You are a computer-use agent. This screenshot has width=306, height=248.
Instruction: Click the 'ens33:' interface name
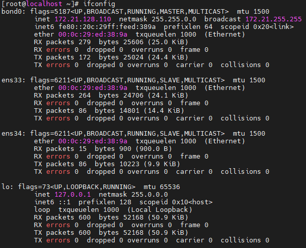tap(14, 80)
